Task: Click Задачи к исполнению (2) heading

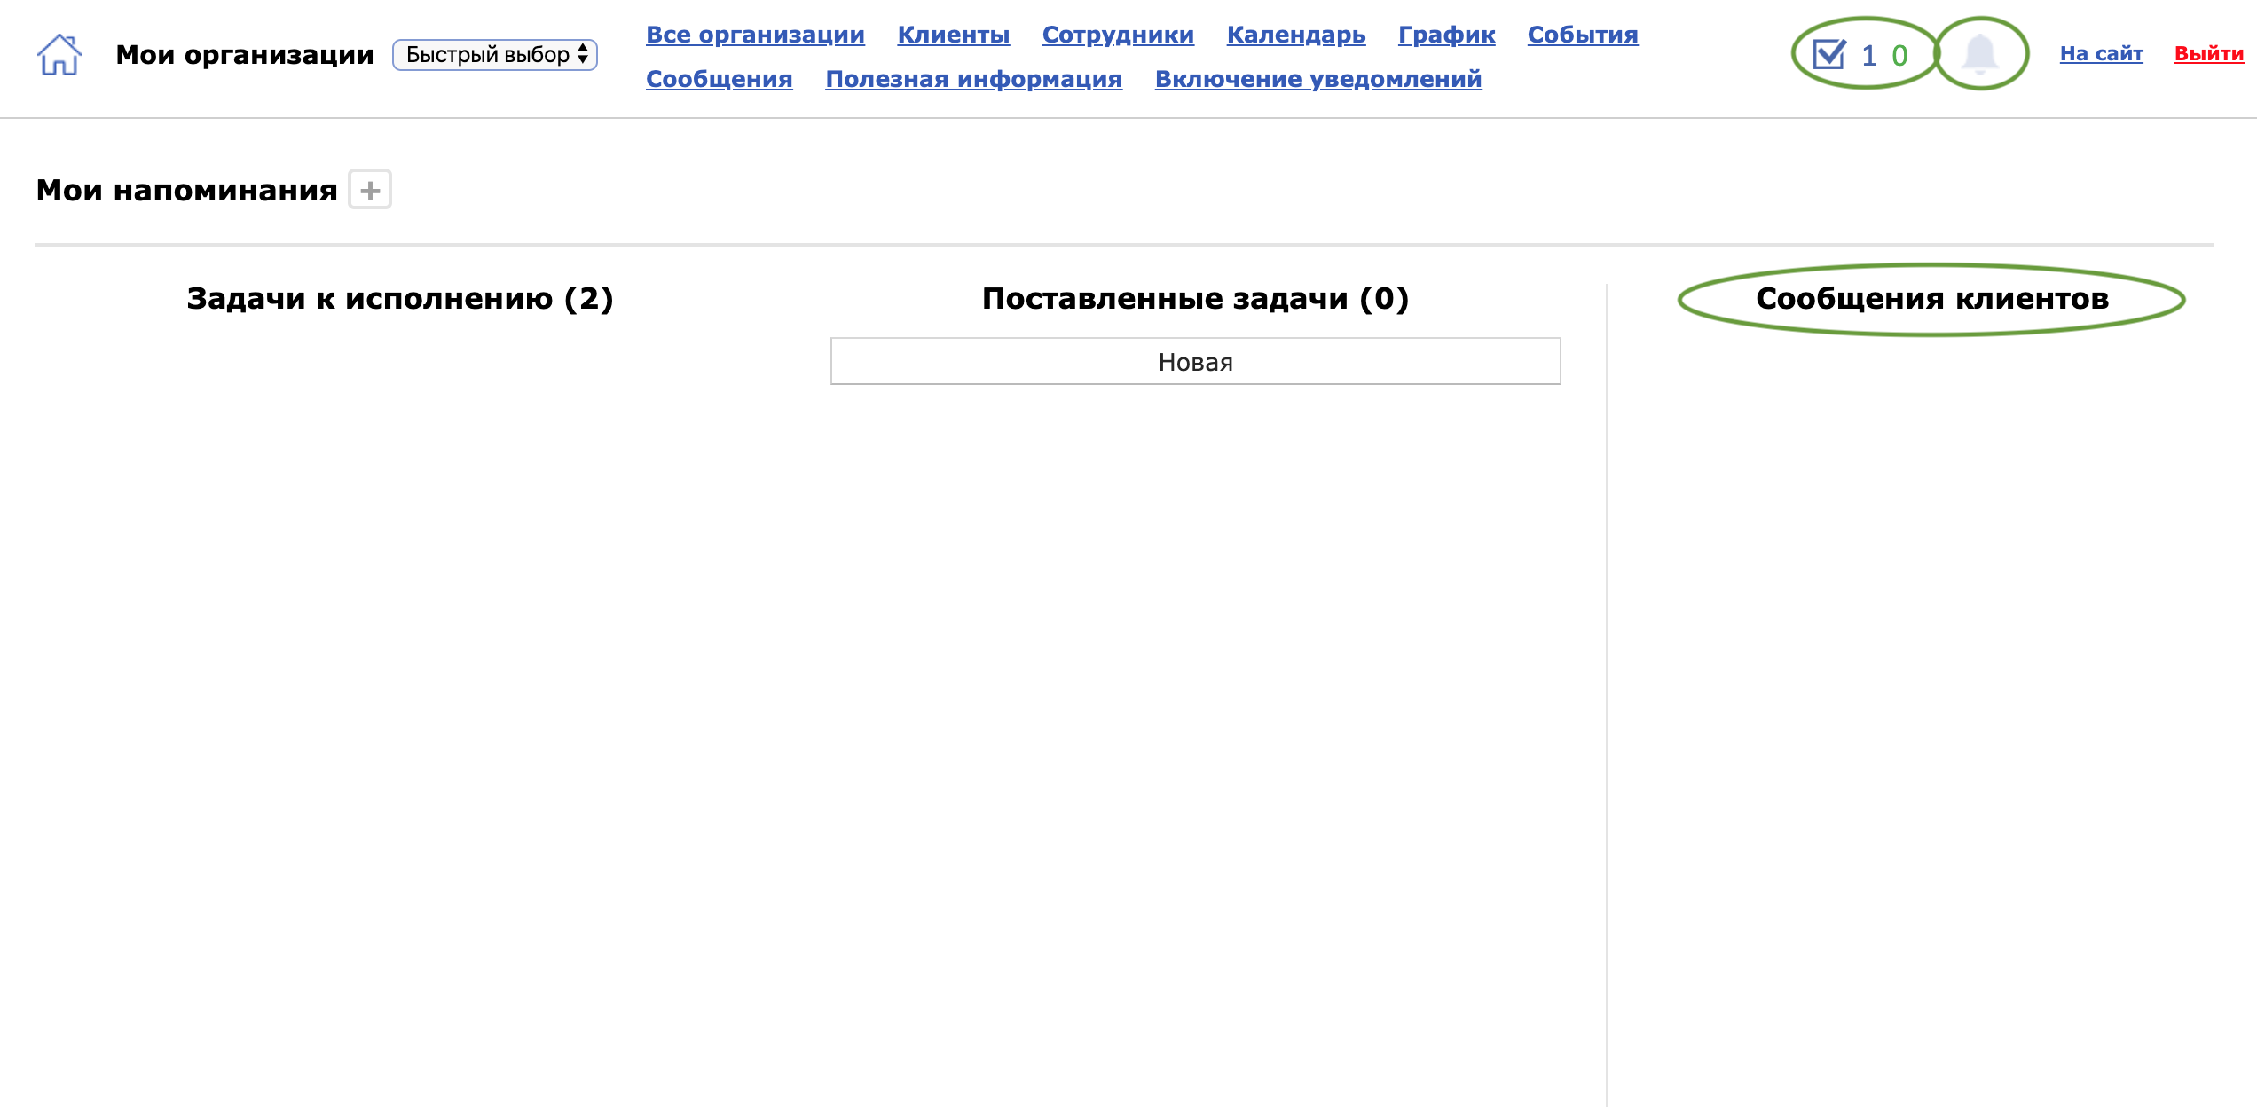Action: click(x=400, y=299)
